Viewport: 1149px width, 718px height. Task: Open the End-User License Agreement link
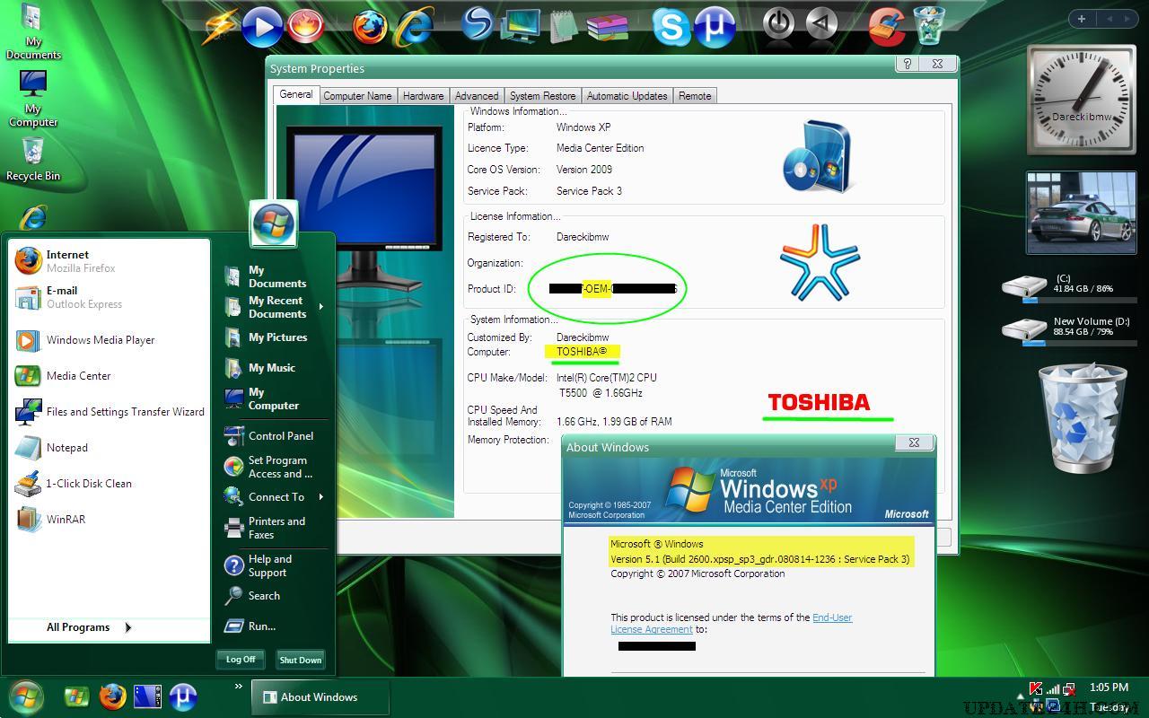pos(732,623)
